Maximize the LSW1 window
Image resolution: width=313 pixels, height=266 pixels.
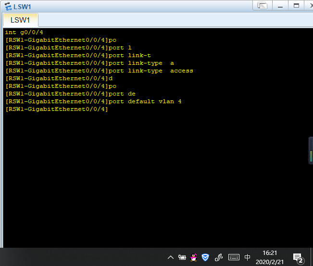point(296,5)
